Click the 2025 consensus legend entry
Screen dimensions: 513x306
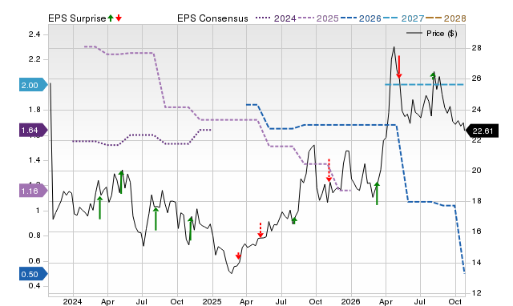click(318, 18)
